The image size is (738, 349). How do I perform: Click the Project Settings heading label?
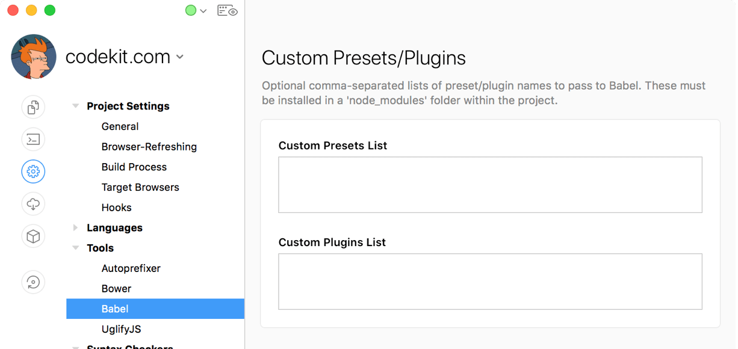pyautogui.click(x=128, y=106)
